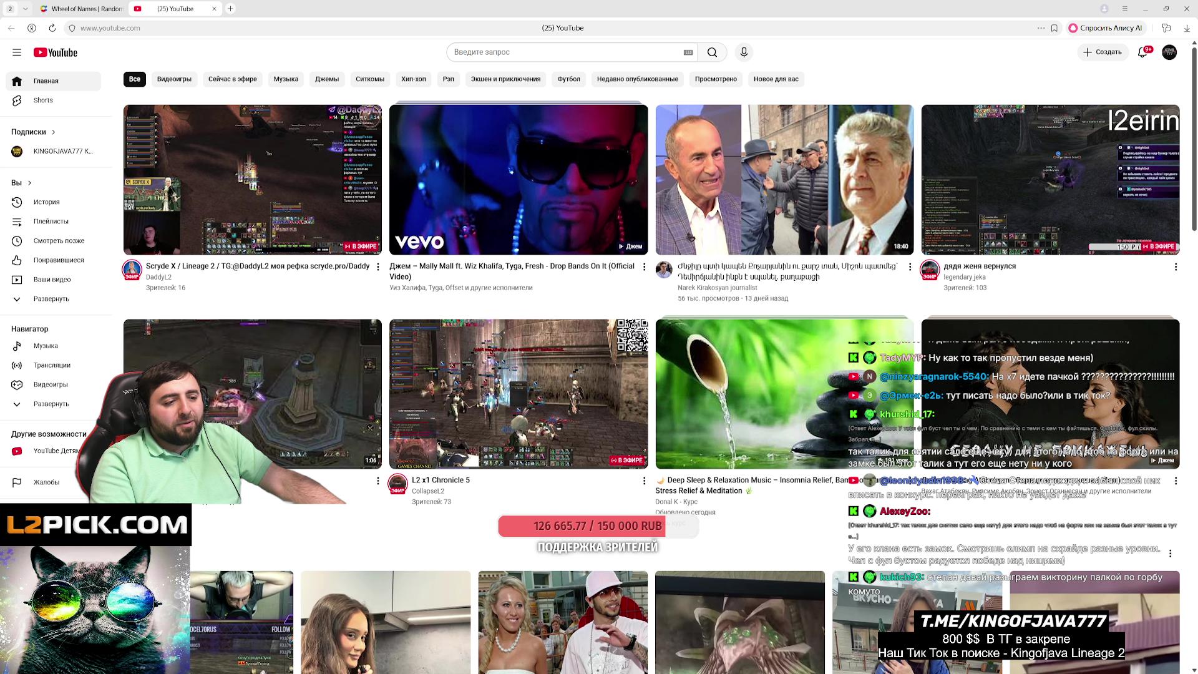The height and width of the screenshot is (674, 1198).
Task: Select the Сейчас в эфире filter chip
Action: [232, 79]
